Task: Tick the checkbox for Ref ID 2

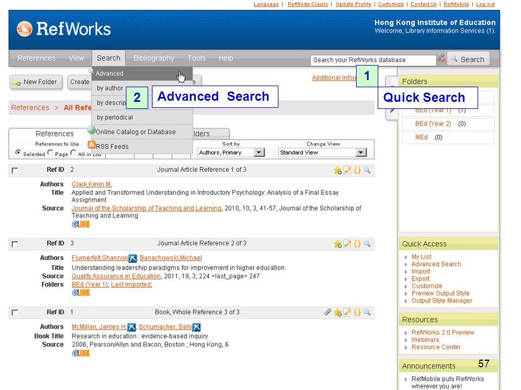Action: pos(15,171)
